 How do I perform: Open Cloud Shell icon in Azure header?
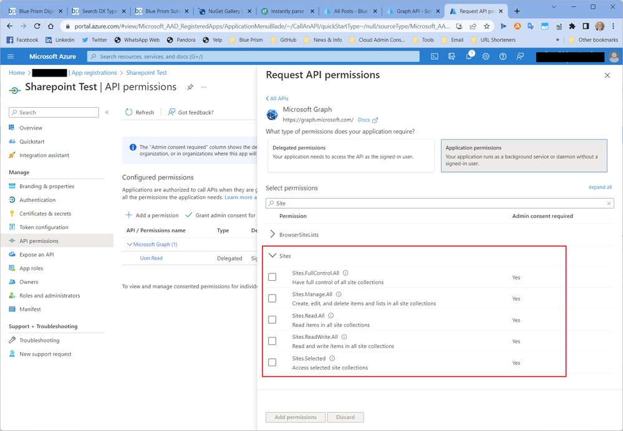(435, 56)
